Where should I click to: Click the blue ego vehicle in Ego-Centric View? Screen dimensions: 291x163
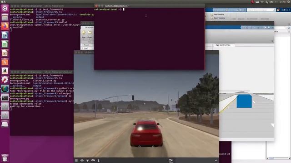point(244,101)
